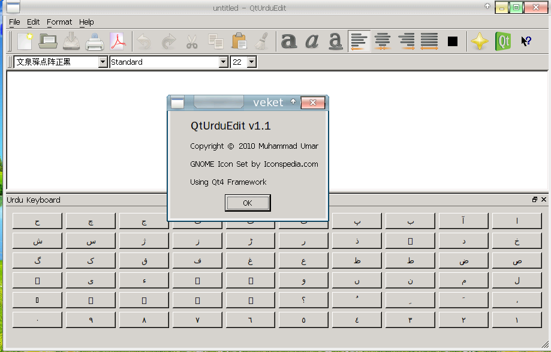551x352 pixels.
Task: Export to PDF using Acrobat icon
Action: click(x=118, y=41)
